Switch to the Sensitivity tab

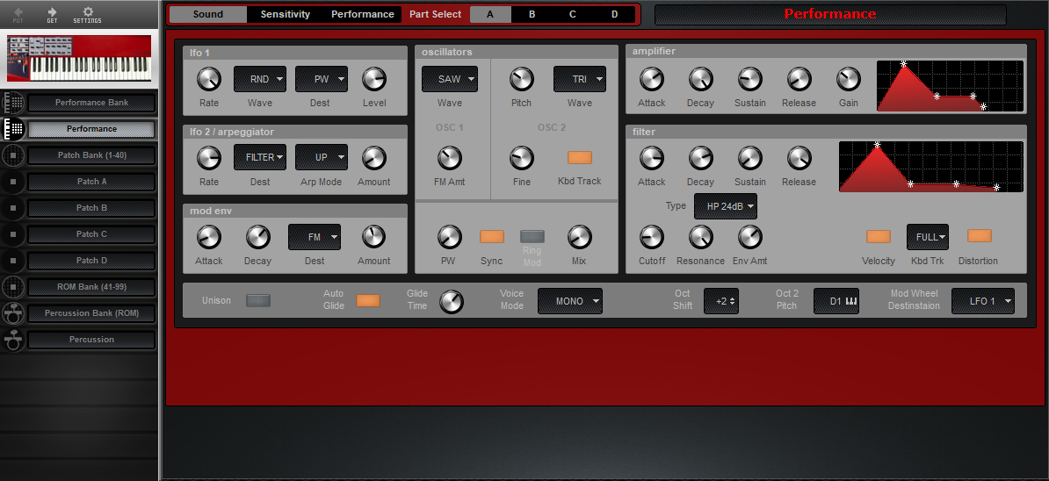(285, 14)
